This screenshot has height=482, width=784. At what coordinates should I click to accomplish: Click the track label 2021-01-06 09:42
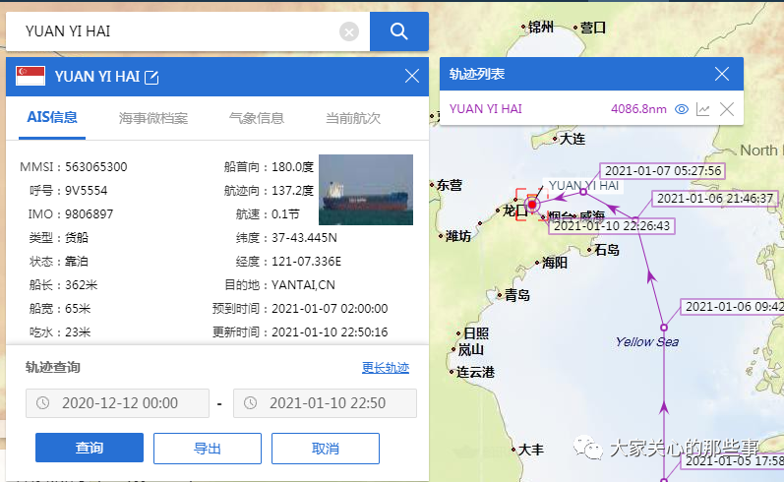coord(732,307)
